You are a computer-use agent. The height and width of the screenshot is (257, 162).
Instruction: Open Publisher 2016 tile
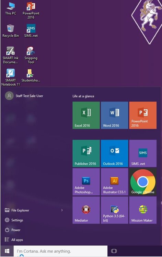(86, 154)
